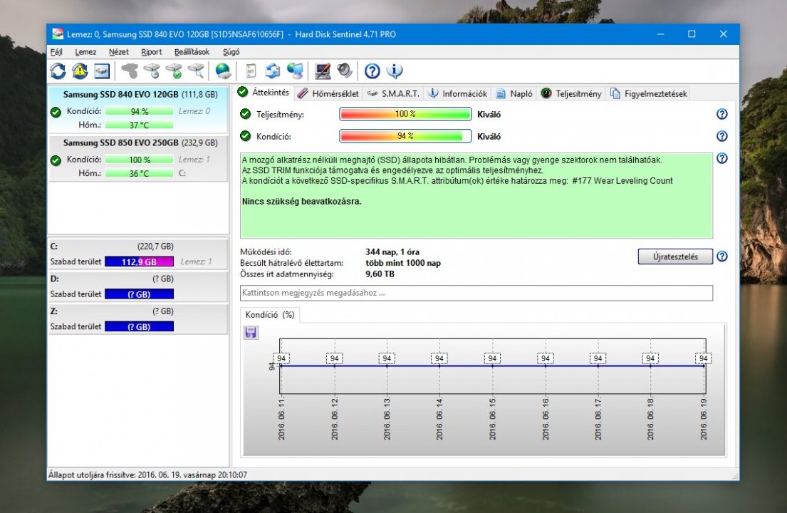Click the Refresh toolbar icon with blue arrows
Viewport: 787px width, 513px height.
pyautogui.click(x=58, y=71)
